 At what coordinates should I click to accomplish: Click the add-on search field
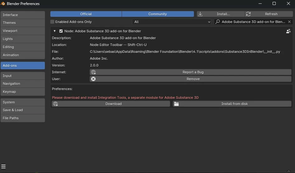(x=253, y=22)
